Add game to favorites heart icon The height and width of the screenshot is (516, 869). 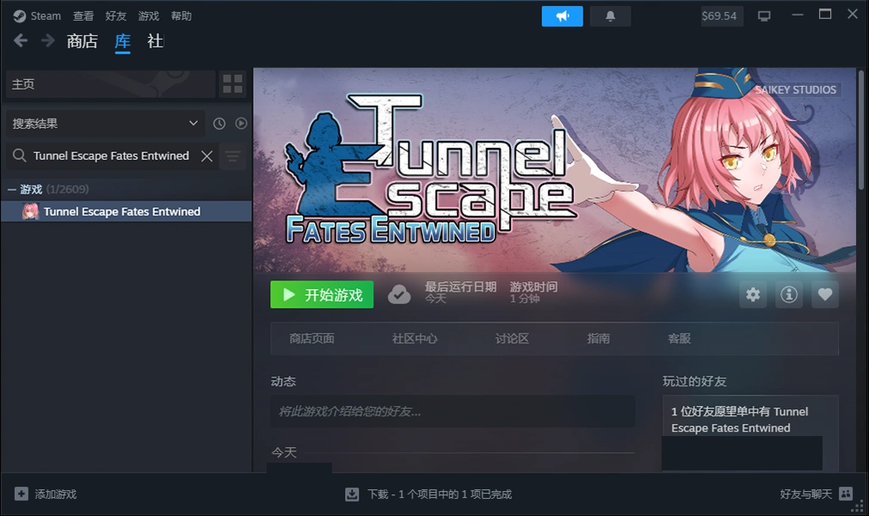(824, 294)
